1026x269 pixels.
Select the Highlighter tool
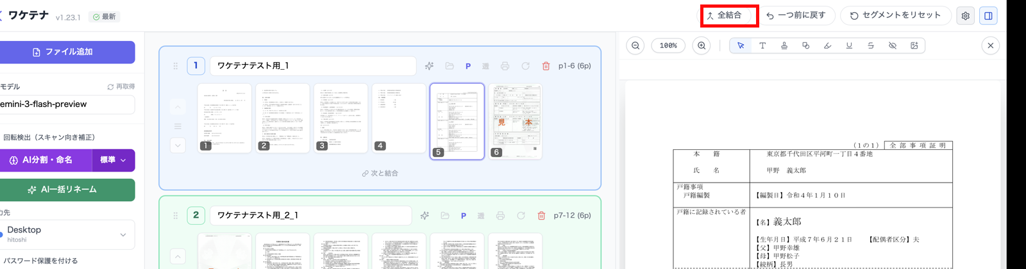[x=827, y=45]
